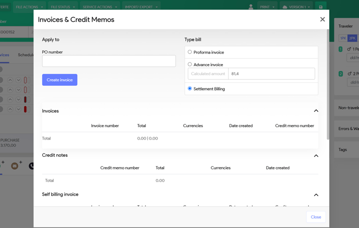The width and height of the screenshot is (359, 228).
Task: Collapse the Self billing invoice section
Action: point(316,195)
